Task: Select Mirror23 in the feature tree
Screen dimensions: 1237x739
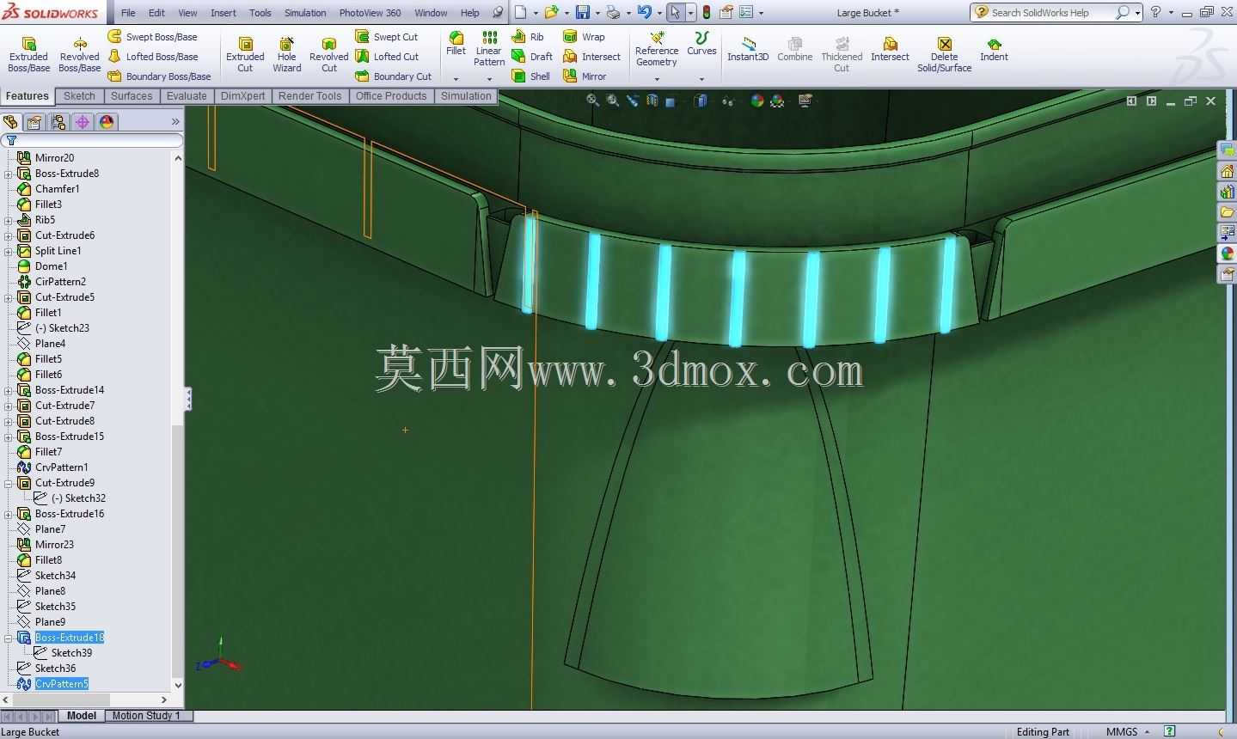Action: pos(54,545)
